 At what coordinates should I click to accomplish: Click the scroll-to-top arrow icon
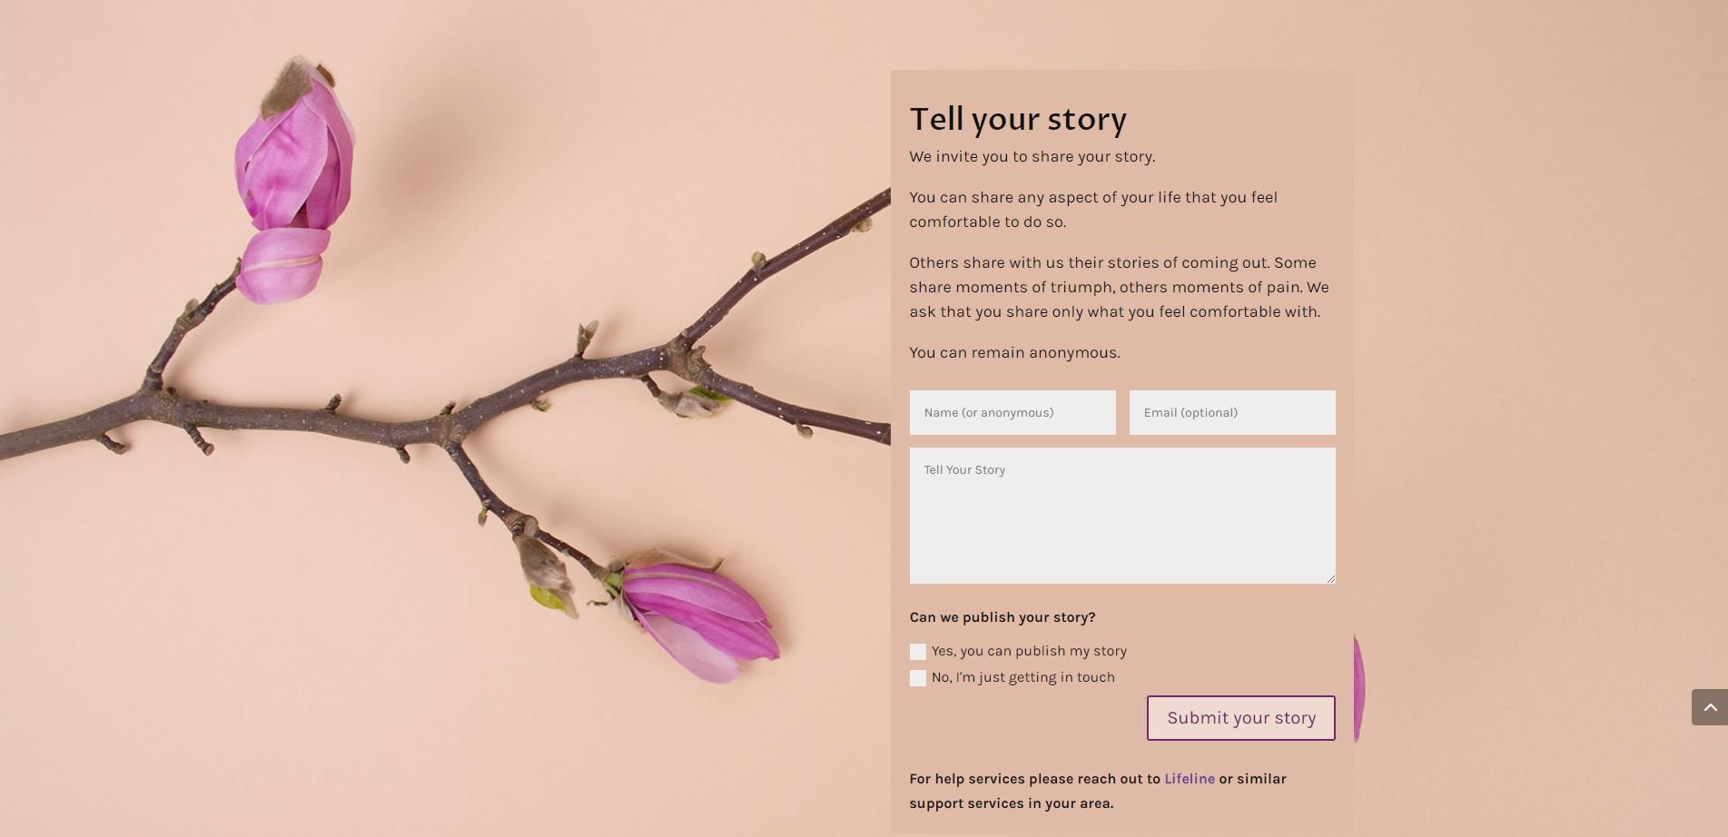click(1709, 707)
